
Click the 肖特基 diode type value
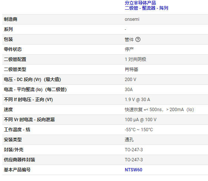pyautogui.click(x=131, y=69)
